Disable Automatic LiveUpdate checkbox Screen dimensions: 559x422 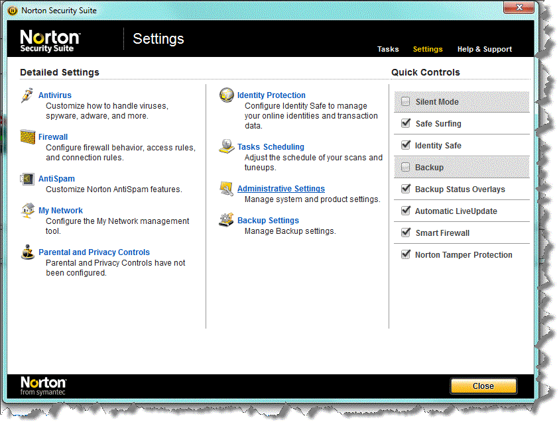tap(406, 211)
